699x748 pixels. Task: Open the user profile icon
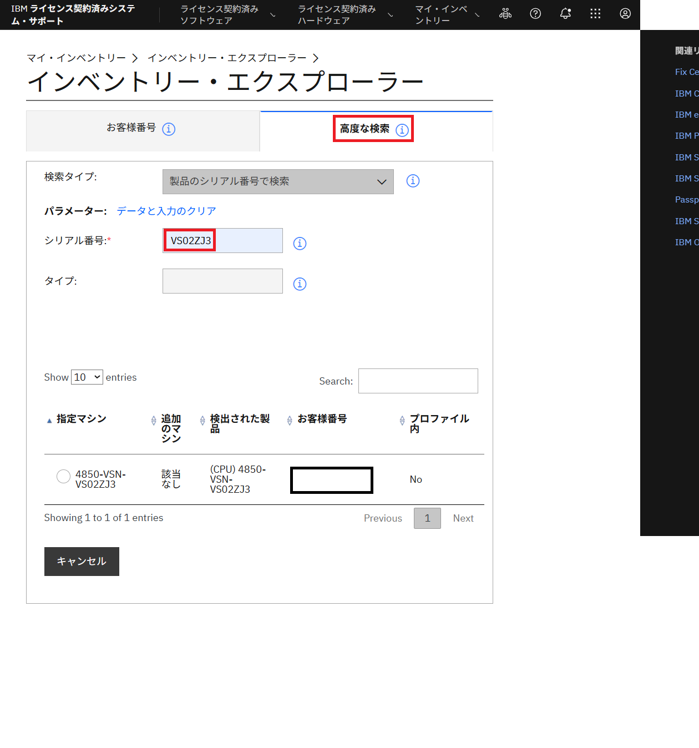(x=625, y=14)
